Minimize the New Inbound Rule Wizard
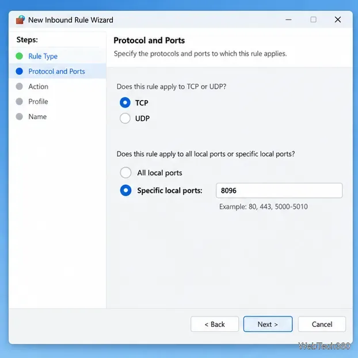The image size is (358, 358). (288, 20)
